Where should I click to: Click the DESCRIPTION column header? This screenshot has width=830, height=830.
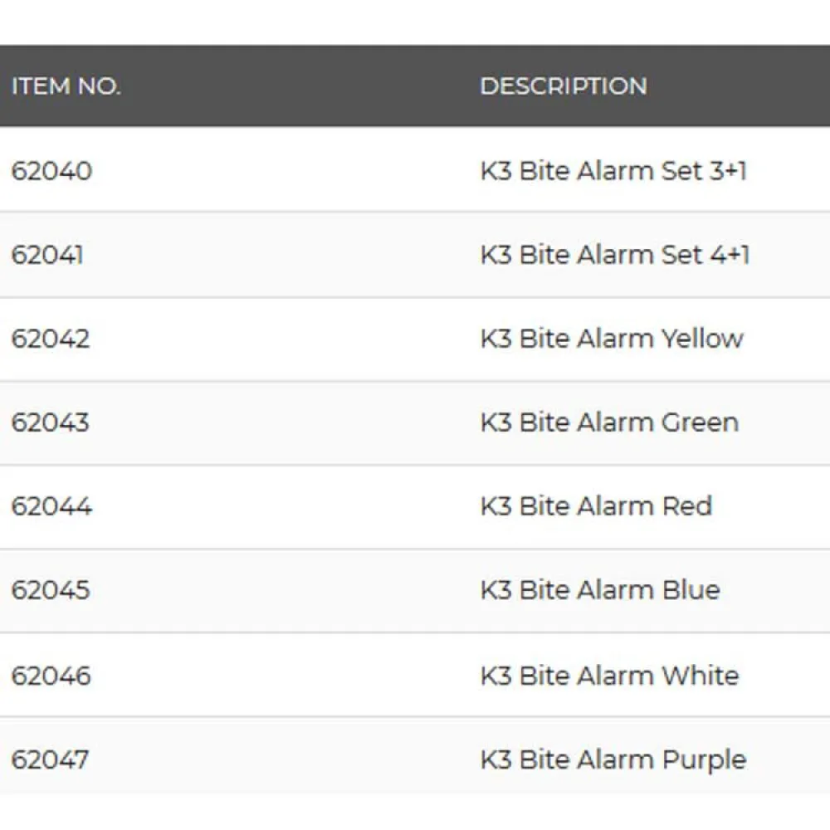(564, 86)
